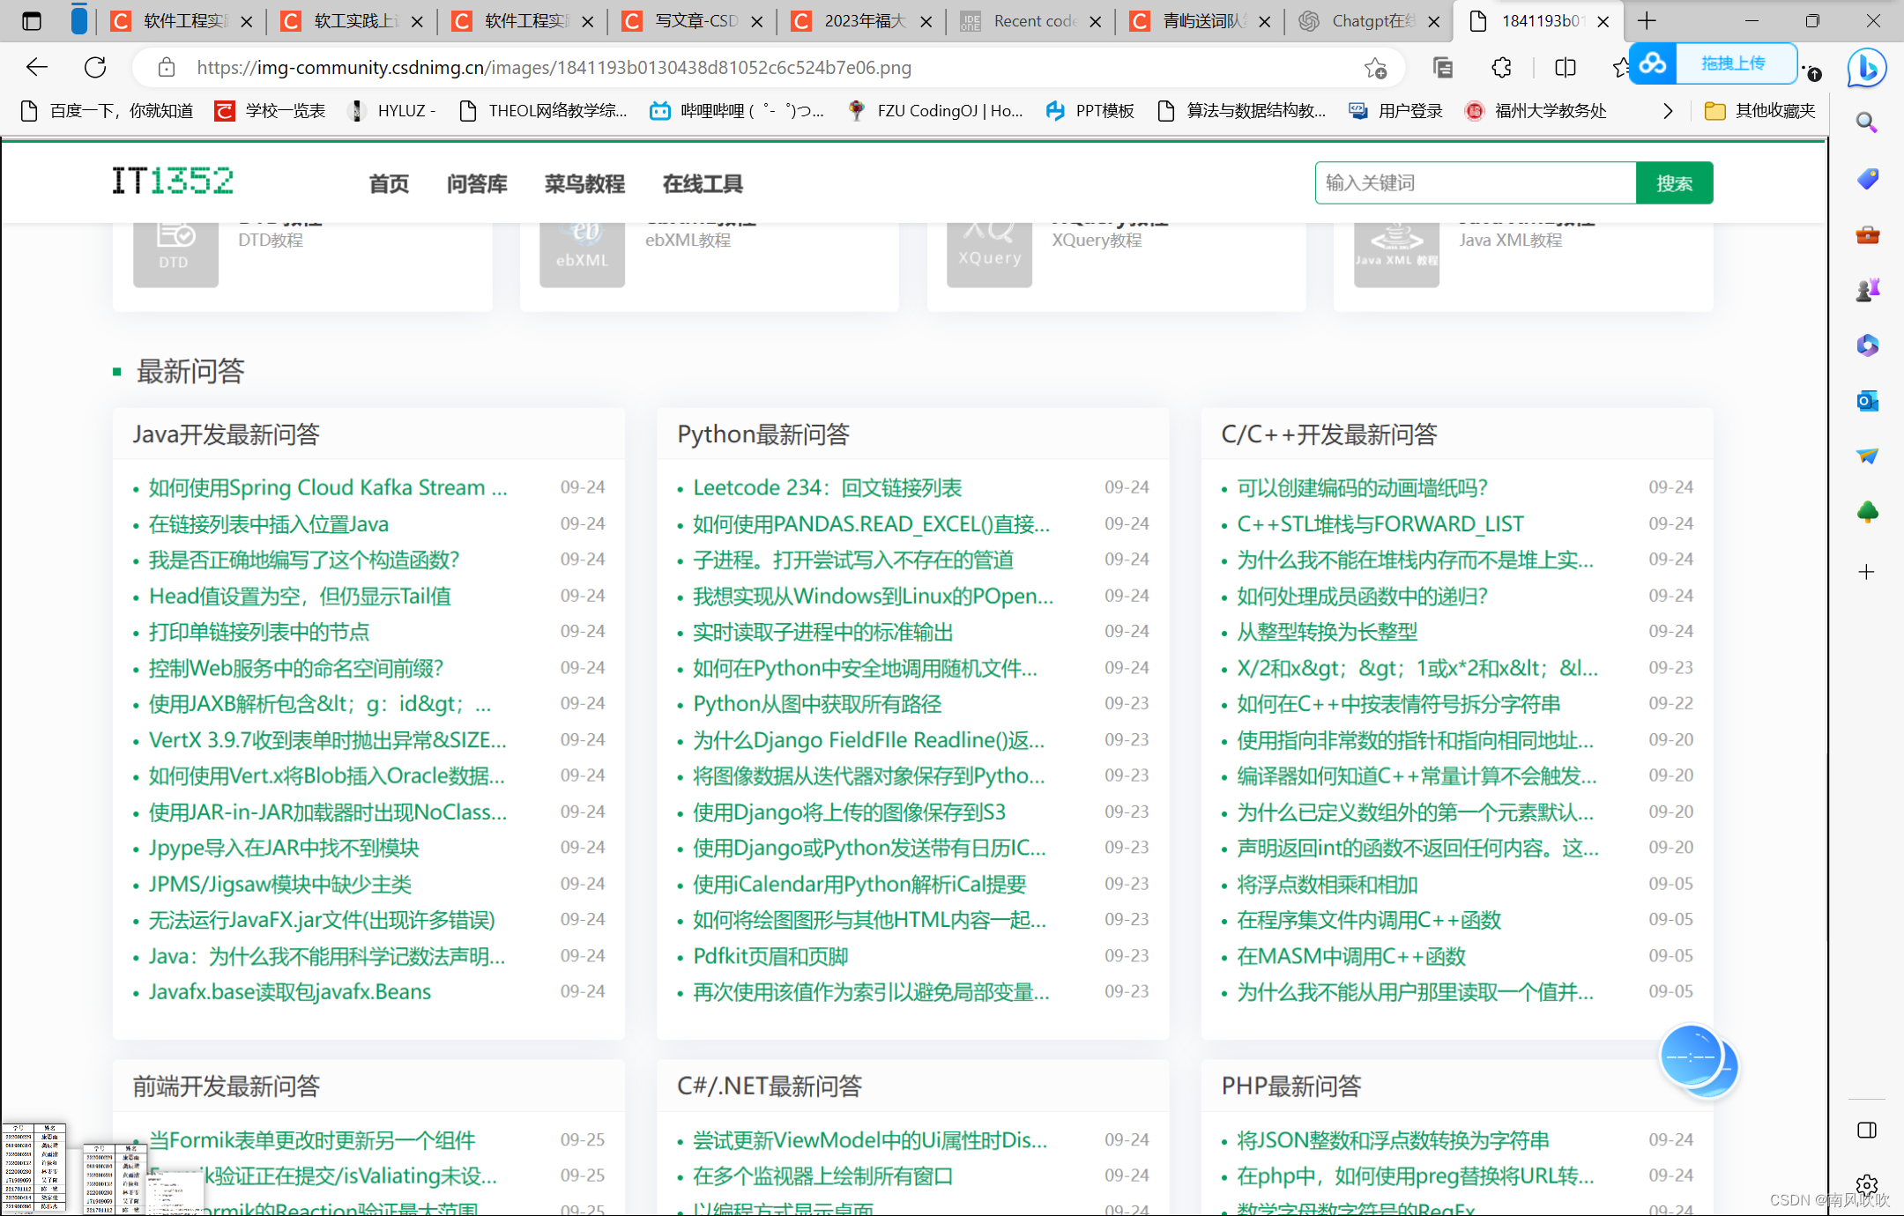
Task: View site information lock icon
Action: [x=166, y=67]
